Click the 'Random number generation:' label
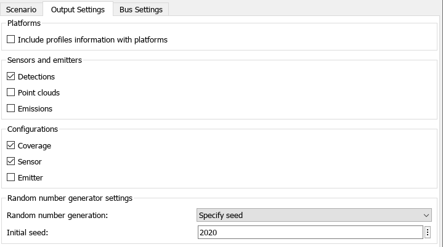The height and width of the screenshot is (247, 443). click(x=57, y=215)
